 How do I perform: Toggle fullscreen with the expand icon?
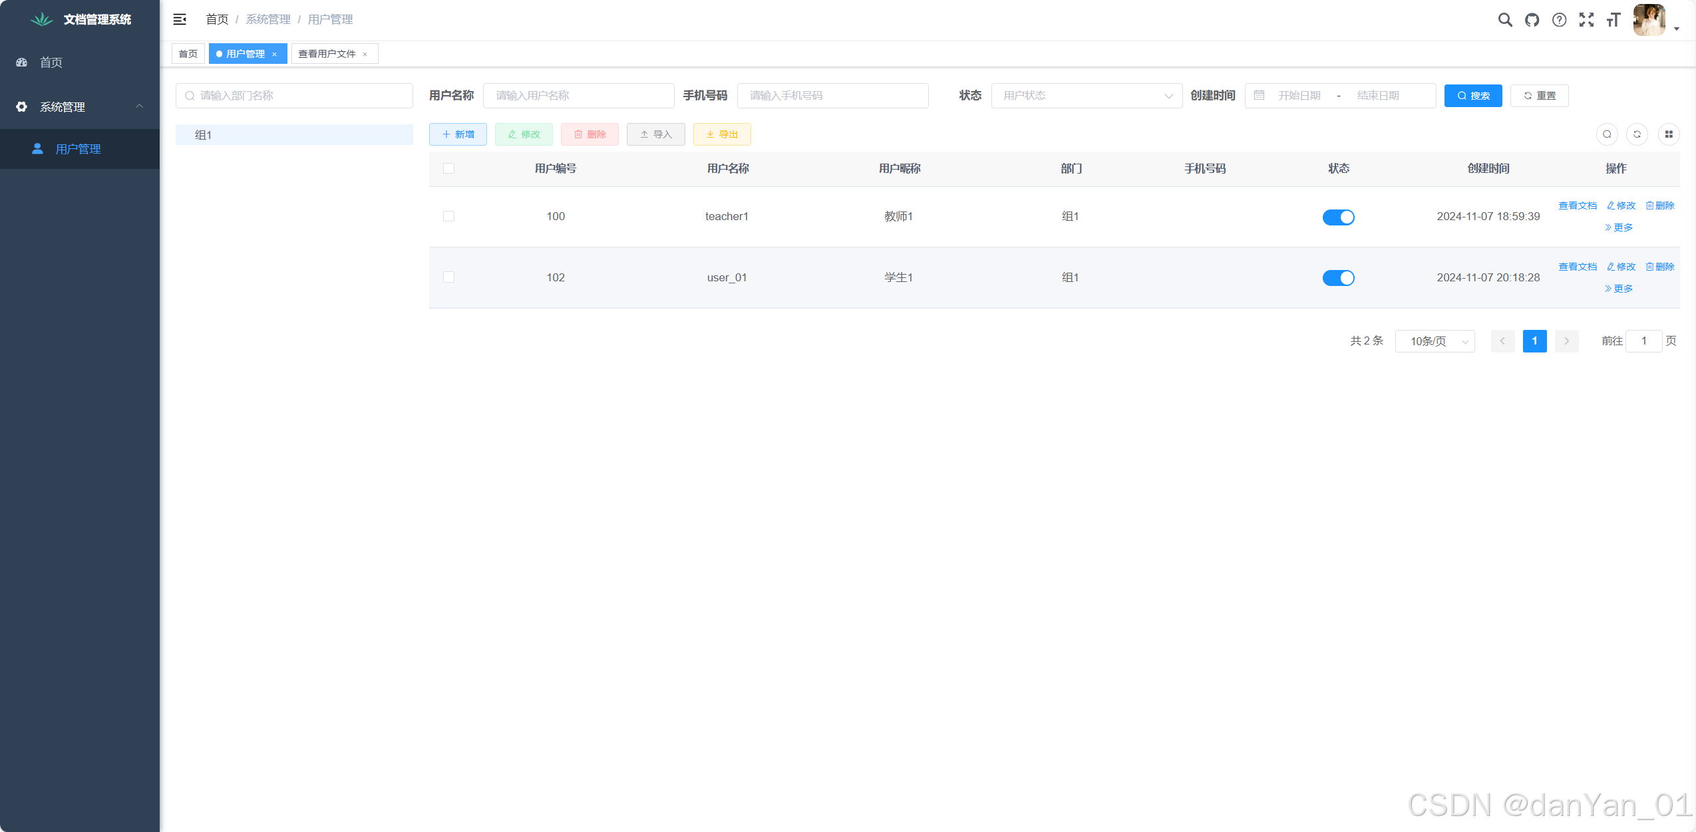pos(1586,20)
